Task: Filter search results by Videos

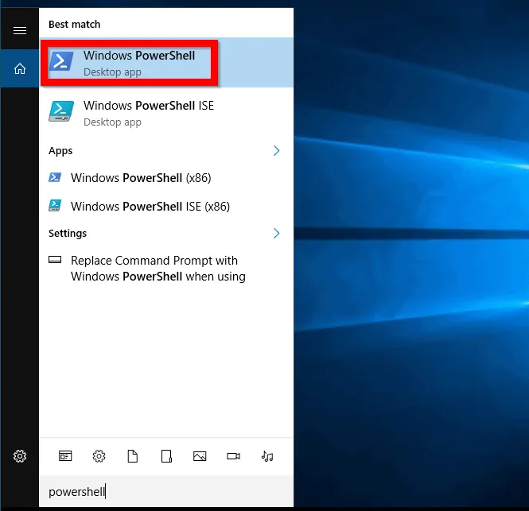Action: (233, 456)
